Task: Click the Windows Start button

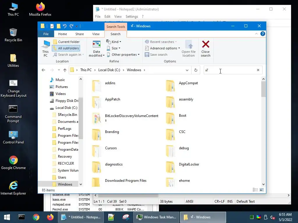Action: [x=7, y=217]
